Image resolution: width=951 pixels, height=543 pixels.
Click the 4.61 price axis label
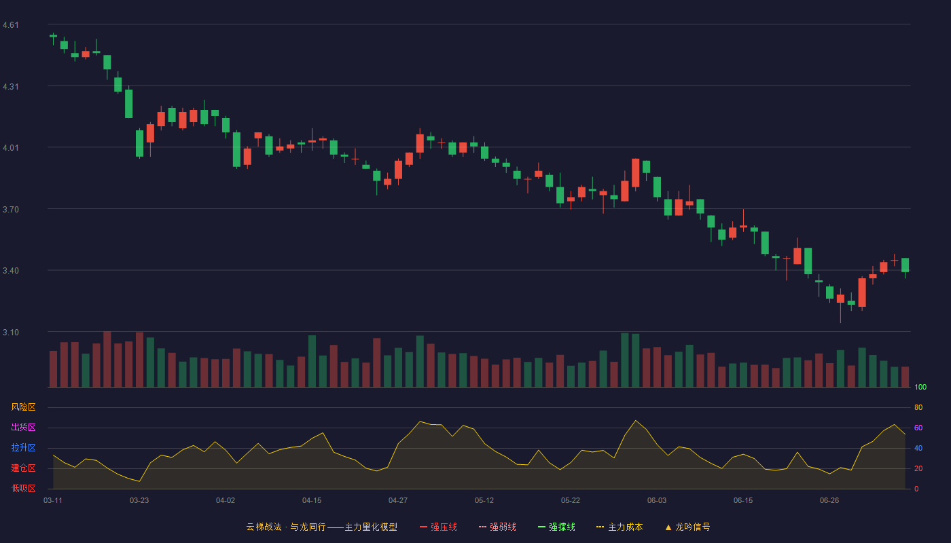pos(11,25)
